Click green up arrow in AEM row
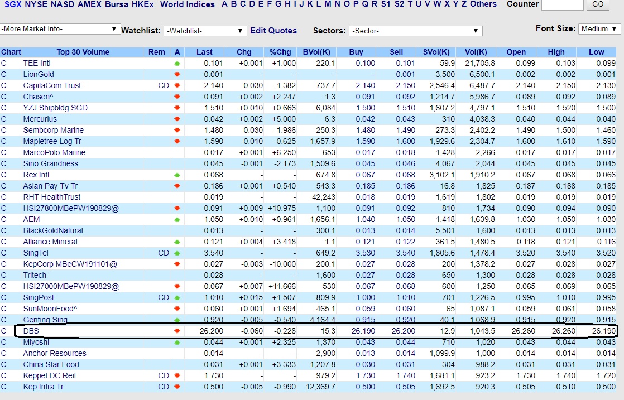624x400 pixels. [x=177, y=219]
